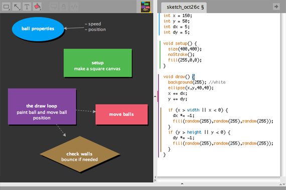286x190 pixels.
Task: Select the pink 'move balls' box
Action: pyautogui.click(x=121, y=114)
